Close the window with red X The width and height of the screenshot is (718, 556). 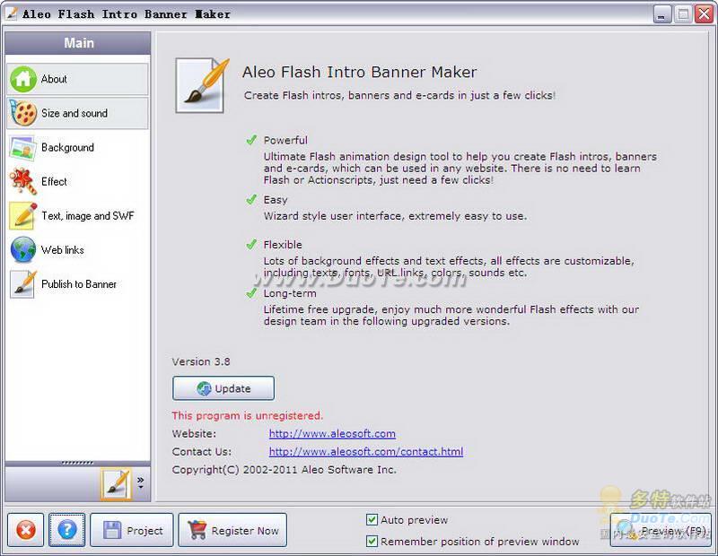pos(704,14)
